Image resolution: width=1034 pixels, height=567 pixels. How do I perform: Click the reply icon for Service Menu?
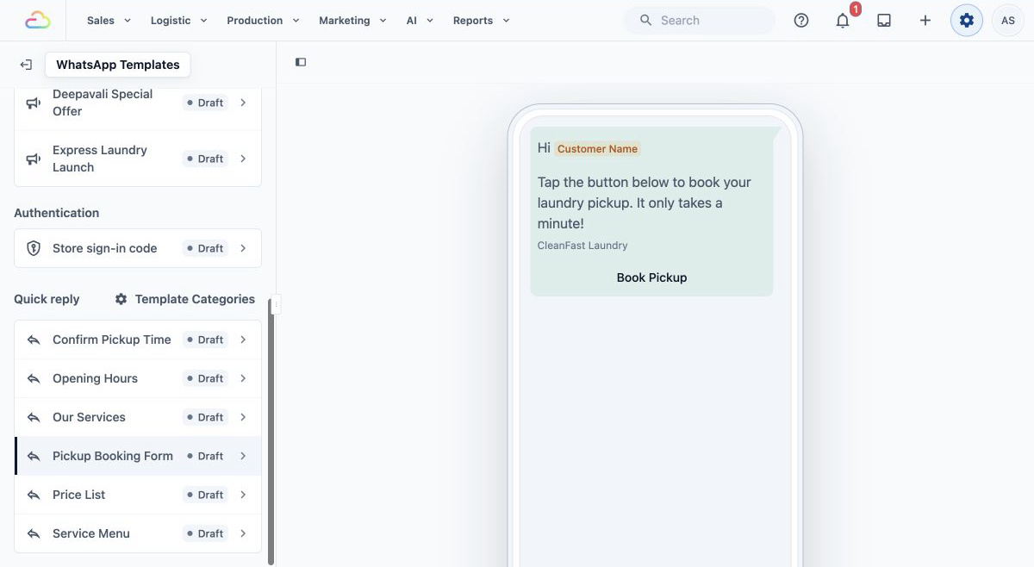(x=34, y=533)
